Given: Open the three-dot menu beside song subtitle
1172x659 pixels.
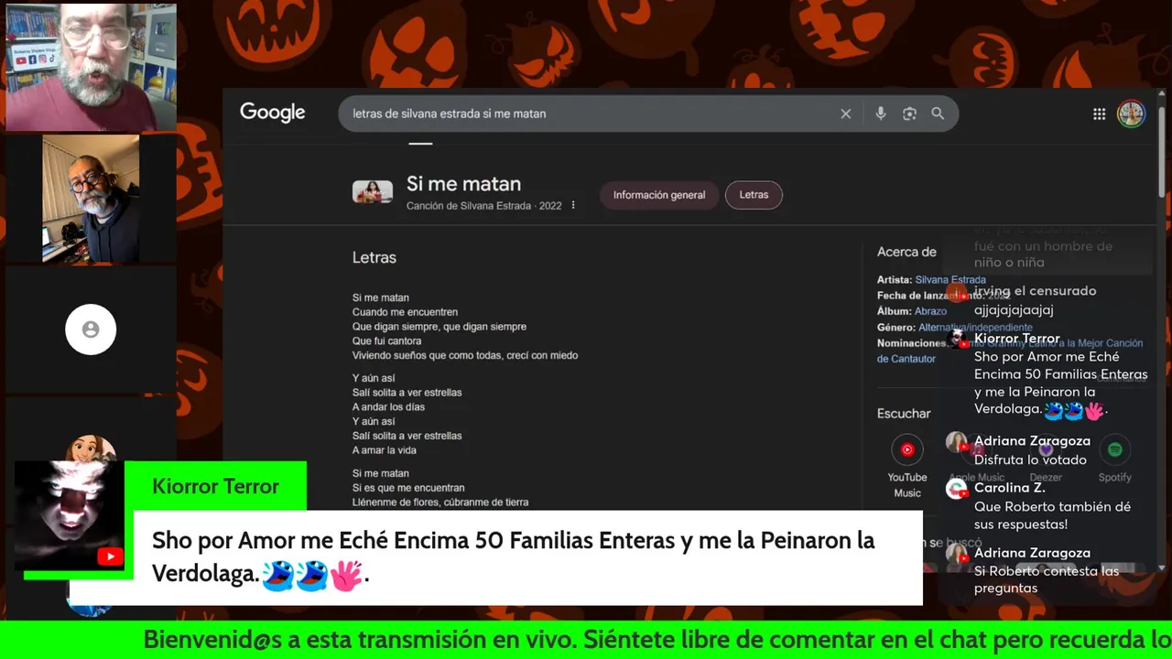Looking at the screenshot, I should [x=573, y=205].
